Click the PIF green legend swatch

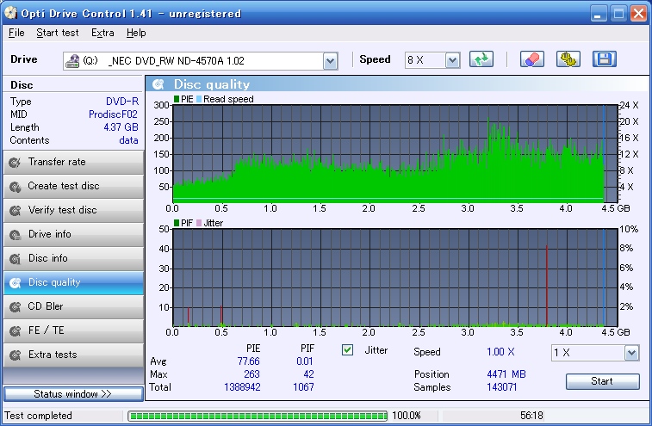pos(177,223)
